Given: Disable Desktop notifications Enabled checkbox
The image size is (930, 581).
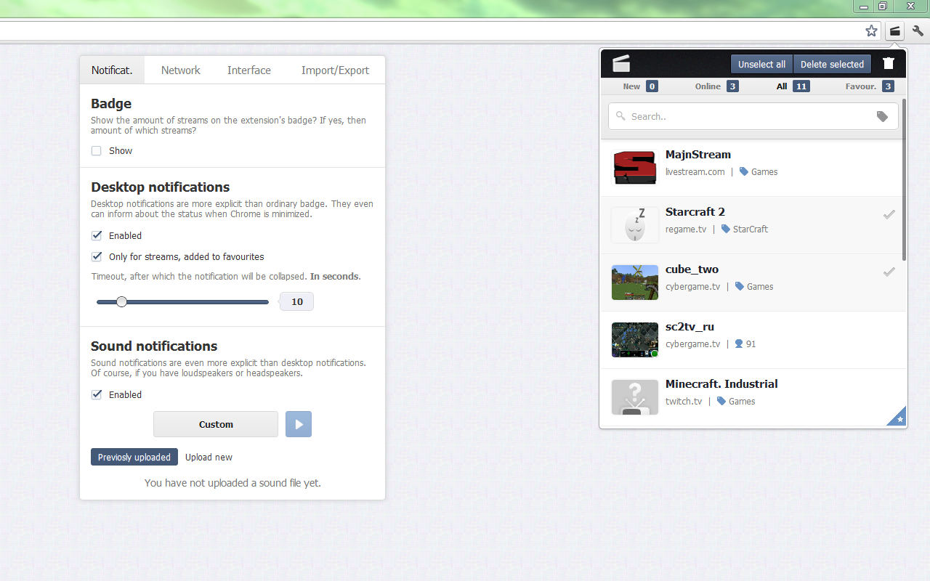Looking at the screenshot, I should pyautogui.click(x=97, y=235).
